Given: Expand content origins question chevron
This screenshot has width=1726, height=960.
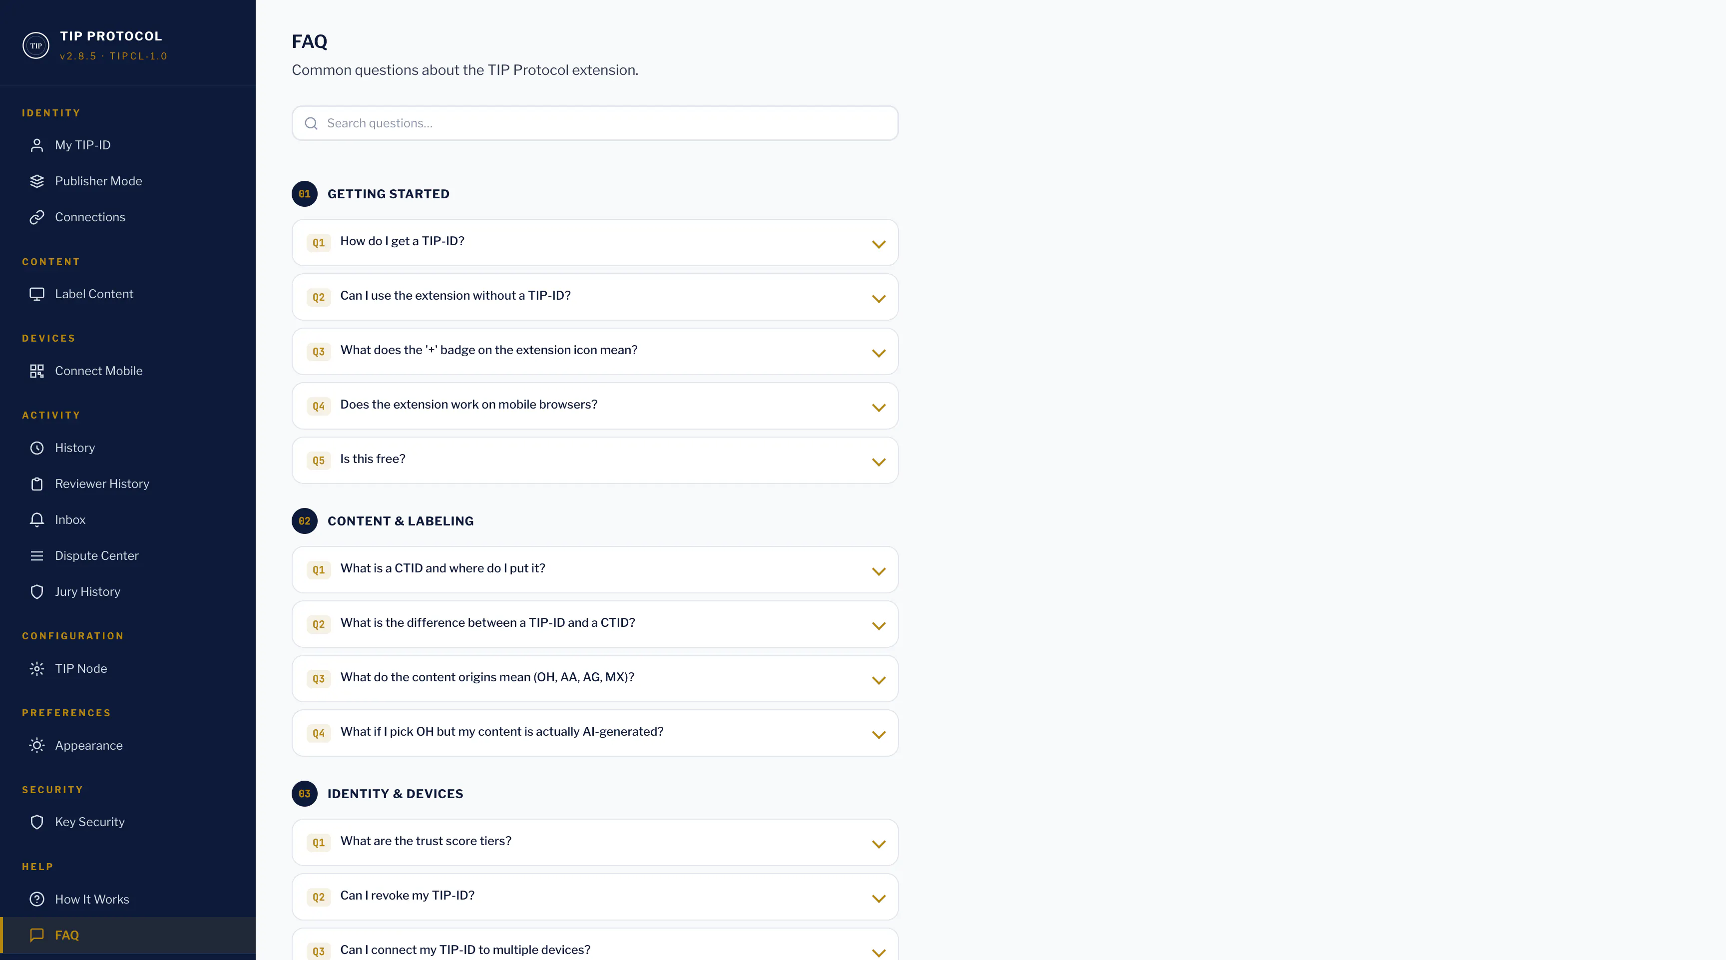Looking at the screenshot, I should tap(878, 680).
